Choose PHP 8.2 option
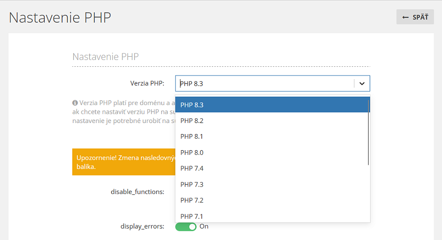Viewport: 442px width, 240px height. [272, 121]
